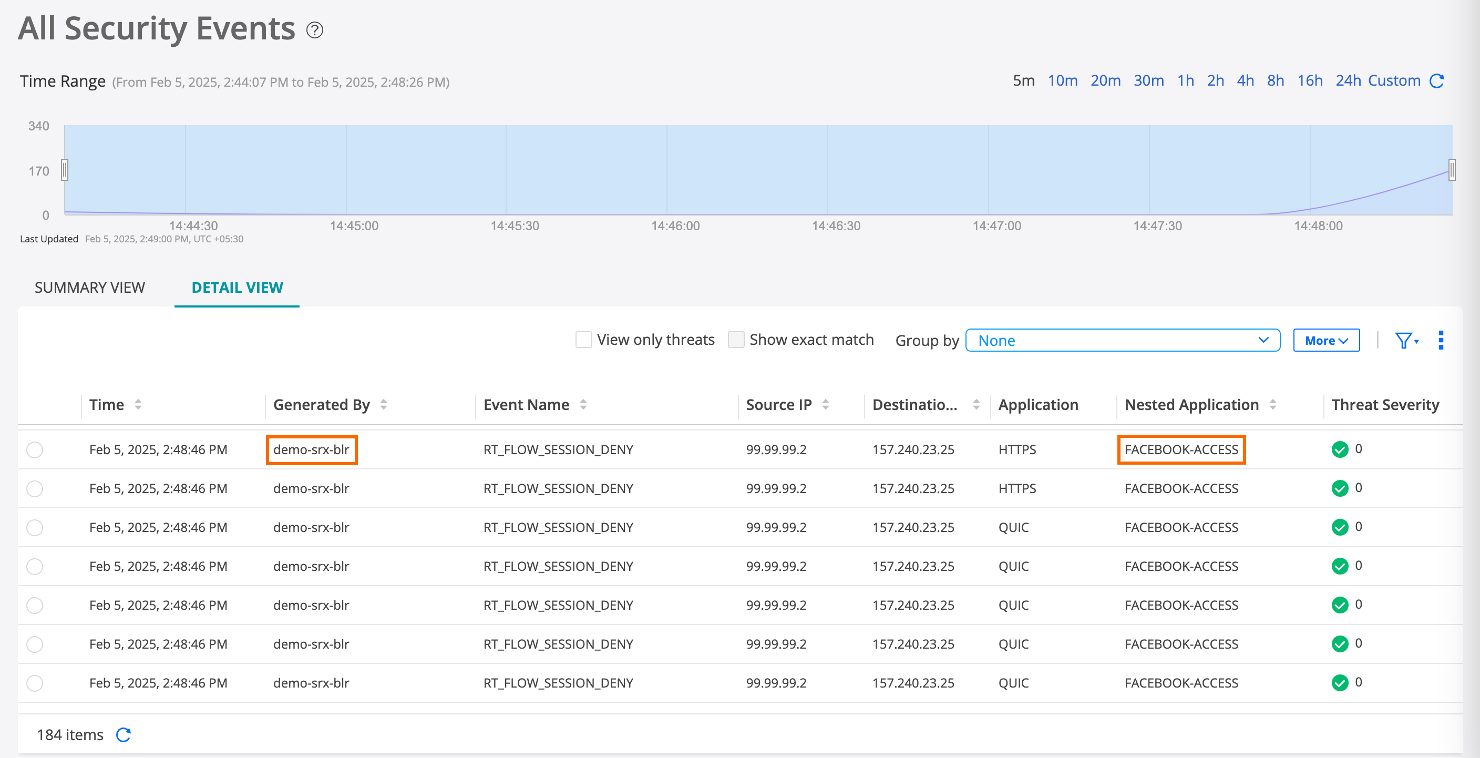This screenshot has height=758, width=1480.
Task: Open the vertical three-dot options menu
Action: click(x=1441, y=340)
